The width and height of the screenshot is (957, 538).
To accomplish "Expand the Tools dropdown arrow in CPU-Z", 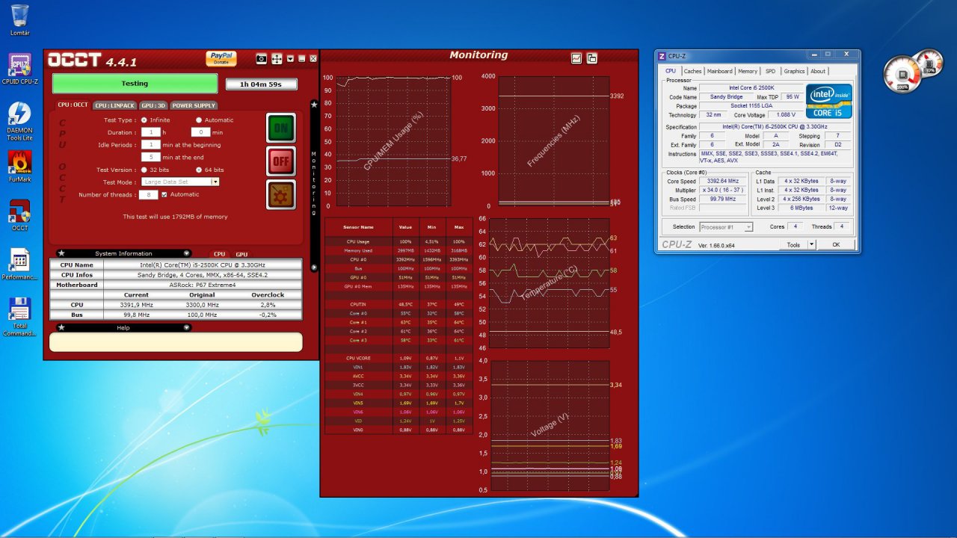I will (x=811, y=245).
